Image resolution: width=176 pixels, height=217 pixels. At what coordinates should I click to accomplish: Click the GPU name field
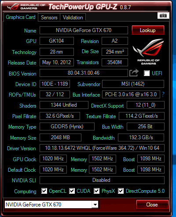pos(84,30)
